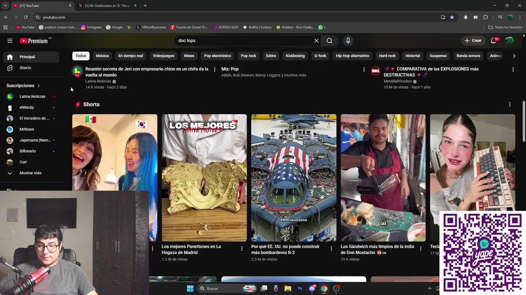Open the tab search dropdown arrow

coord(5,5)
